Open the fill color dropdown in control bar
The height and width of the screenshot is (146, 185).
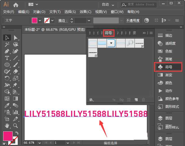[x=40, y=21]
